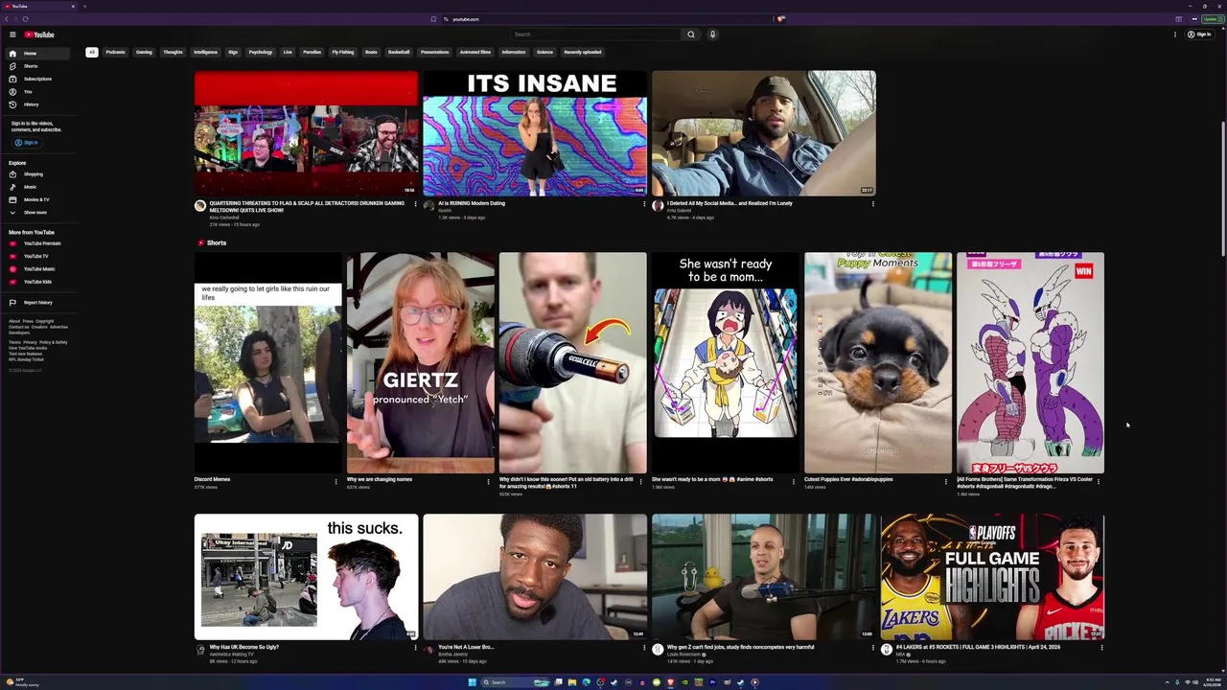The width and height of the screenshot is (1227, 690).
Task: Open the GIERTZ Short thumbnail
Action: (421, 362)
